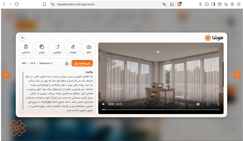
Task: Play the generated video
Action: coord(103,104)
